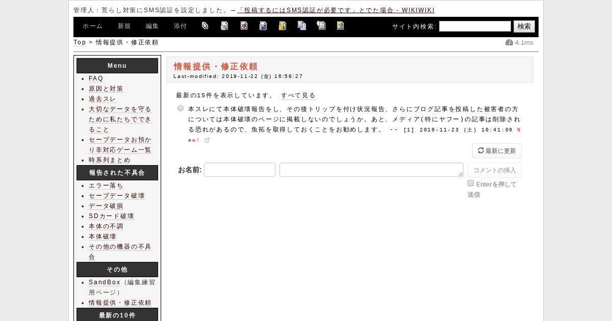Image resolution: width=612 pixels, height=321 pixels.
Task: Enable the Enterを押して送信 checkbox
Action: point(471,183)
